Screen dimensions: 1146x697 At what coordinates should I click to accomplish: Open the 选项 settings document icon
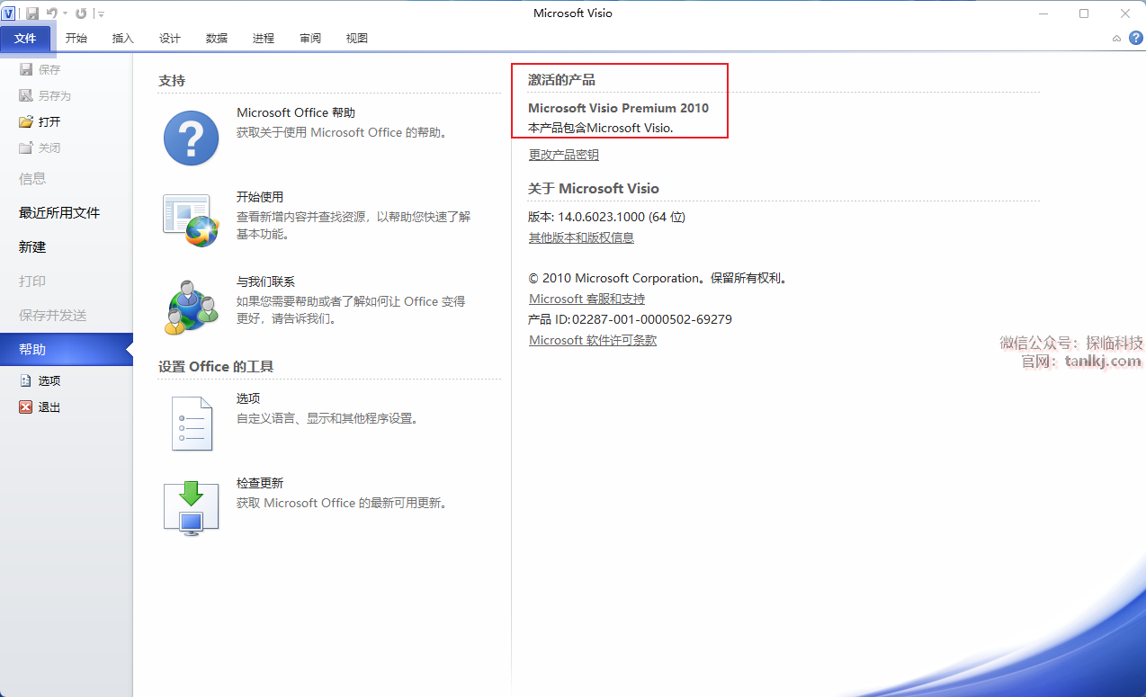click(191, 423)
